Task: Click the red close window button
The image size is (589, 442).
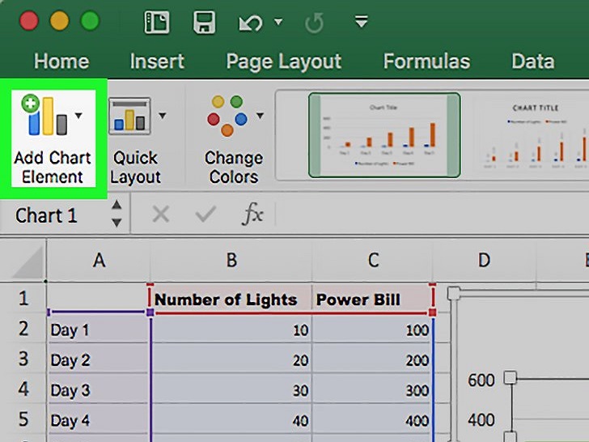Action: click(29, 21)
